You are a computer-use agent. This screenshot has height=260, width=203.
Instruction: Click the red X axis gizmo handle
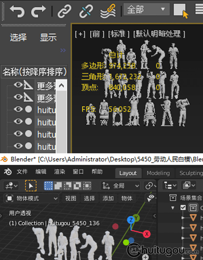[147, 234]
